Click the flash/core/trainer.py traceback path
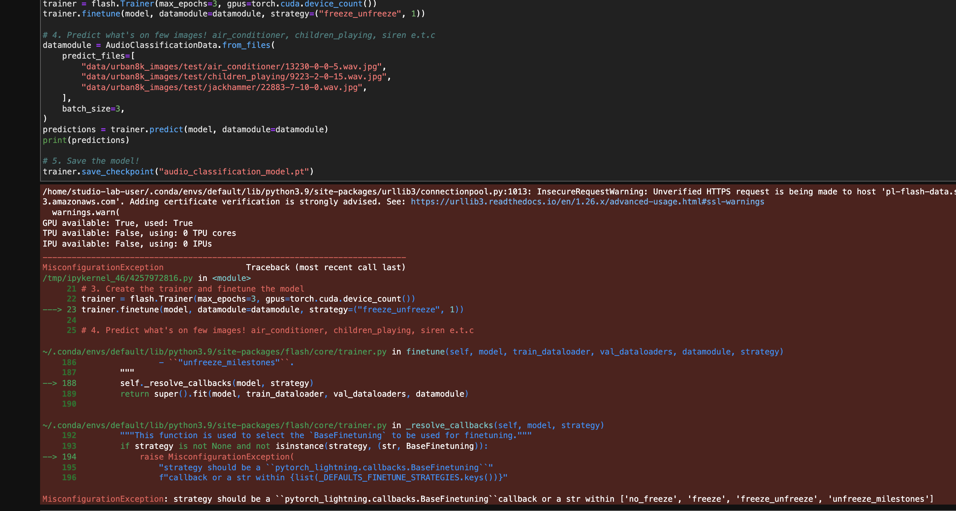 [x=213, y=351]
